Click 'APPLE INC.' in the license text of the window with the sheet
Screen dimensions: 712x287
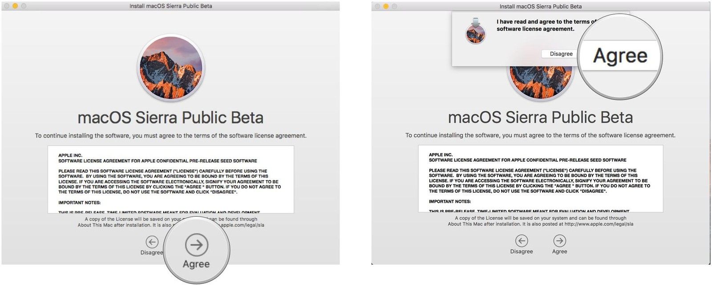tap(441, 155)
